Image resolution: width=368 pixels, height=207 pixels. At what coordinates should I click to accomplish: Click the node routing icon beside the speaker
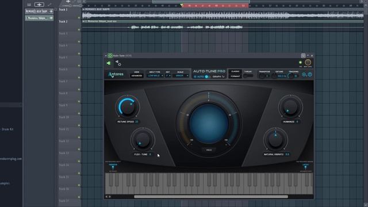point(118,63)
